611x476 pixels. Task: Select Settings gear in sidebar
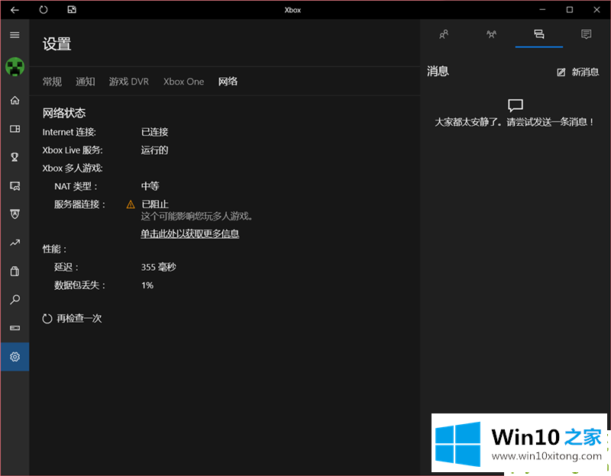(15, 356)
